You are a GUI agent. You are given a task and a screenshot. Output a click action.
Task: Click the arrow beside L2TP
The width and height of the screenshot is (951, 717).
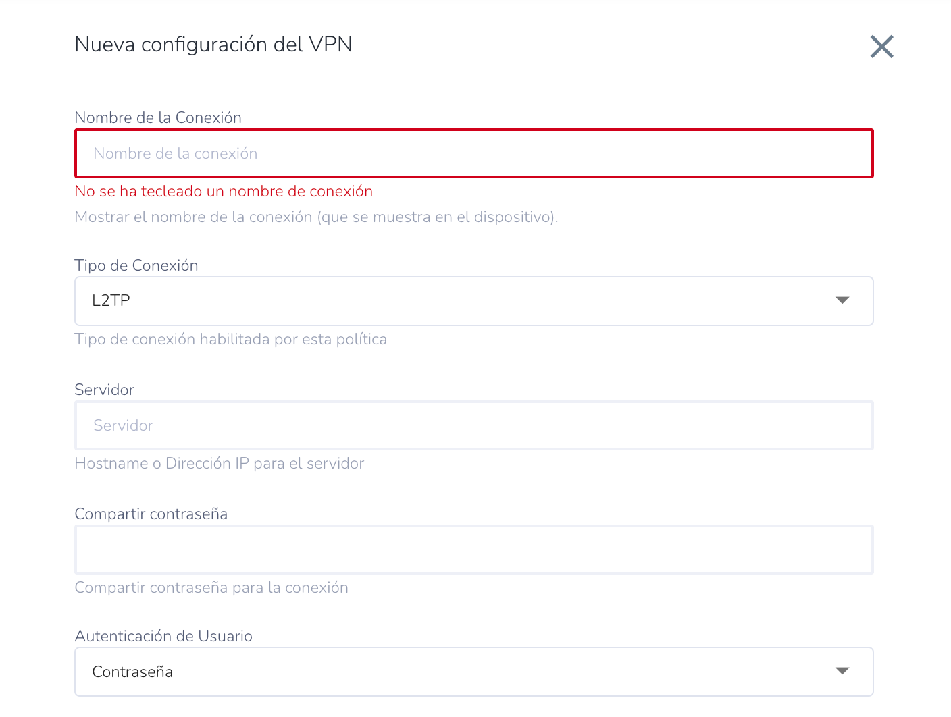click(842, 300)
